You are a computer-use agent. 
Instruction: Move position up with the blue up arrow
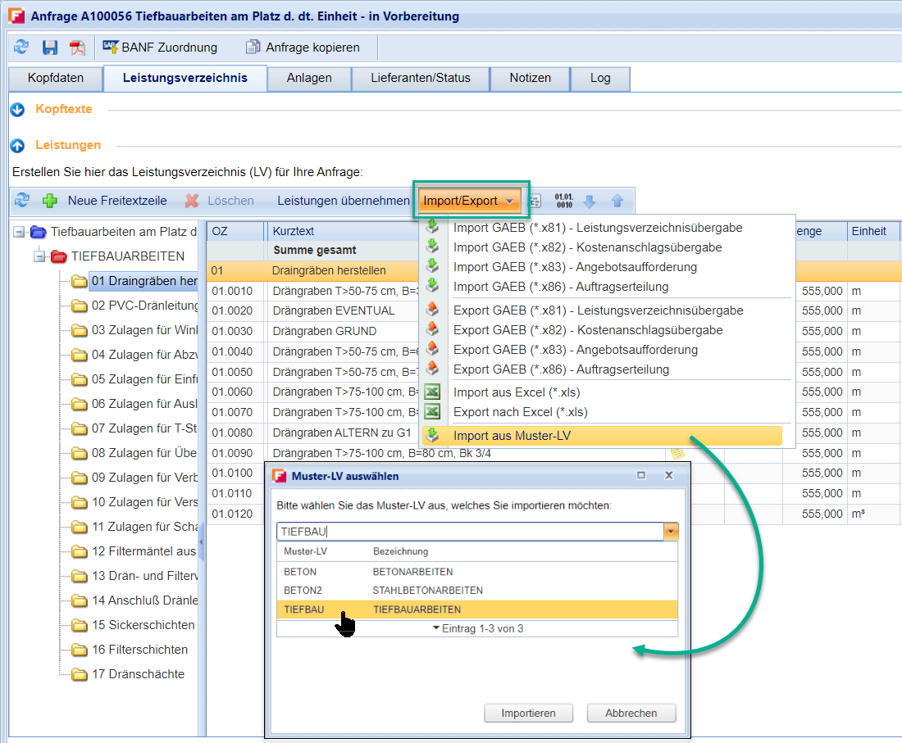point(617,201)
